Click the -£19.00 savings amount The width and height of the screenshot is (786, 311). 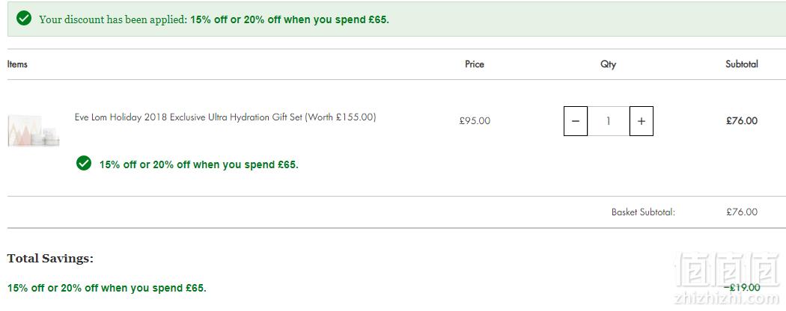coord(742,288)
